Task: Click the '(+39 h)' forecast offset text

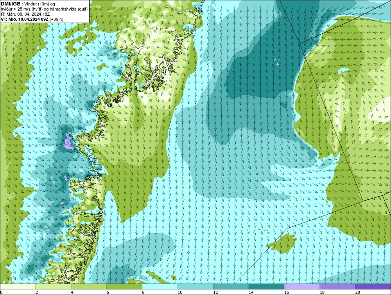Action: (x=57, y=19)
